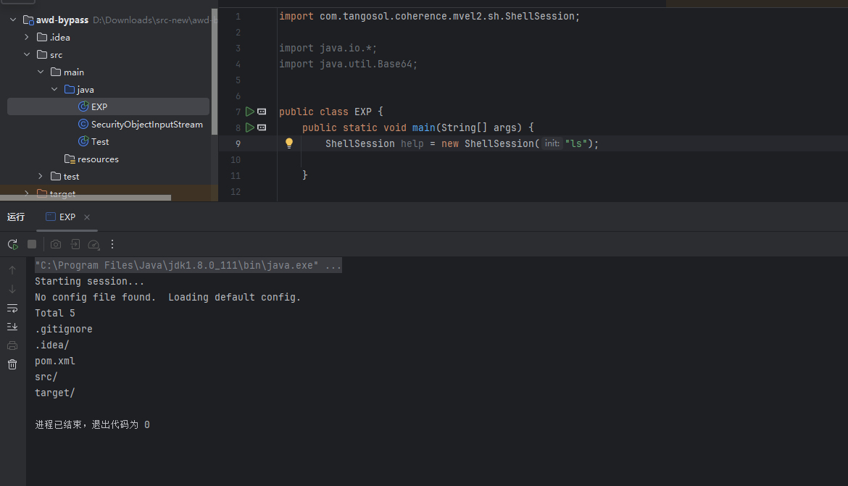Toggle soft-wrap in the run console
This screenshot has width=848, height=486.
pyautogui.click(x=12, y=308)
